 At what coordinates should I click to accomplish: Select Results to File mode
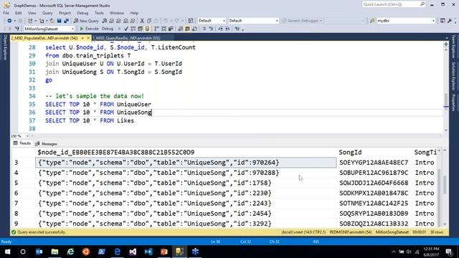click(194, 29)
